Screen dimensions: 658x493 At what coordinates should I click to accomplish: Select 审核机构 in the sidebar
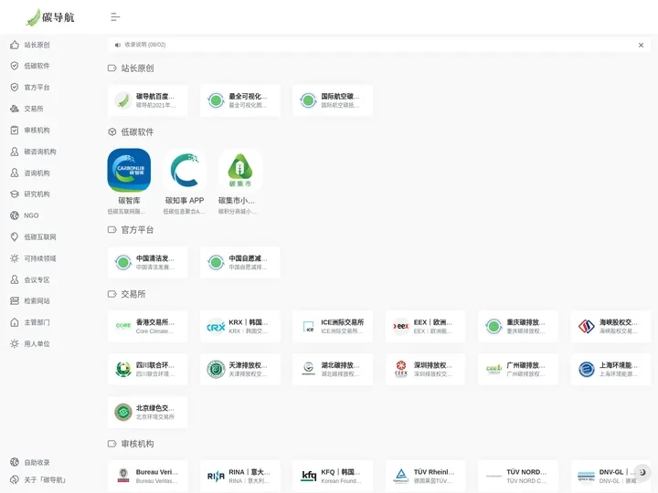click(x=37, y=130)
